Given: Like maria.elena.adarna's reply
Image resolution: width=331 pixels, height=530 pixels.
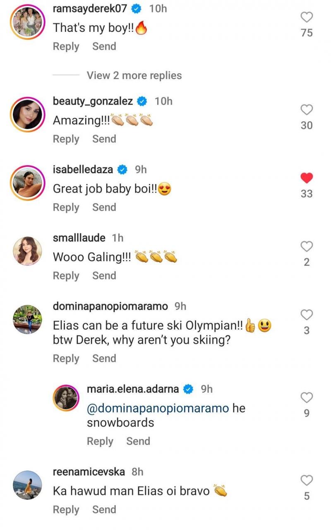Looking at the screenshot, I should 307,397.
